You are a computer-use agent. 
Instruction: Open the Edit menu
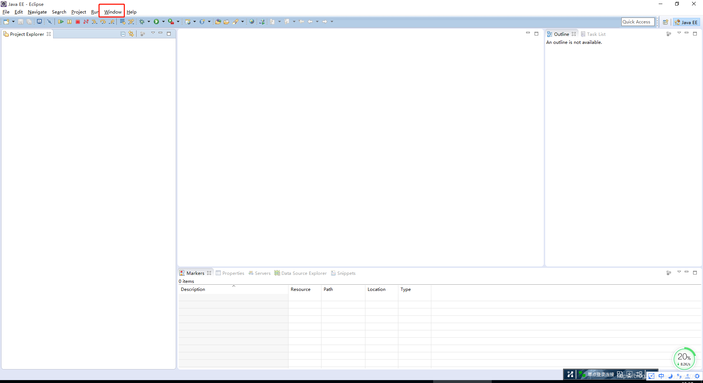pyautogui.click(x=19, y=12)
